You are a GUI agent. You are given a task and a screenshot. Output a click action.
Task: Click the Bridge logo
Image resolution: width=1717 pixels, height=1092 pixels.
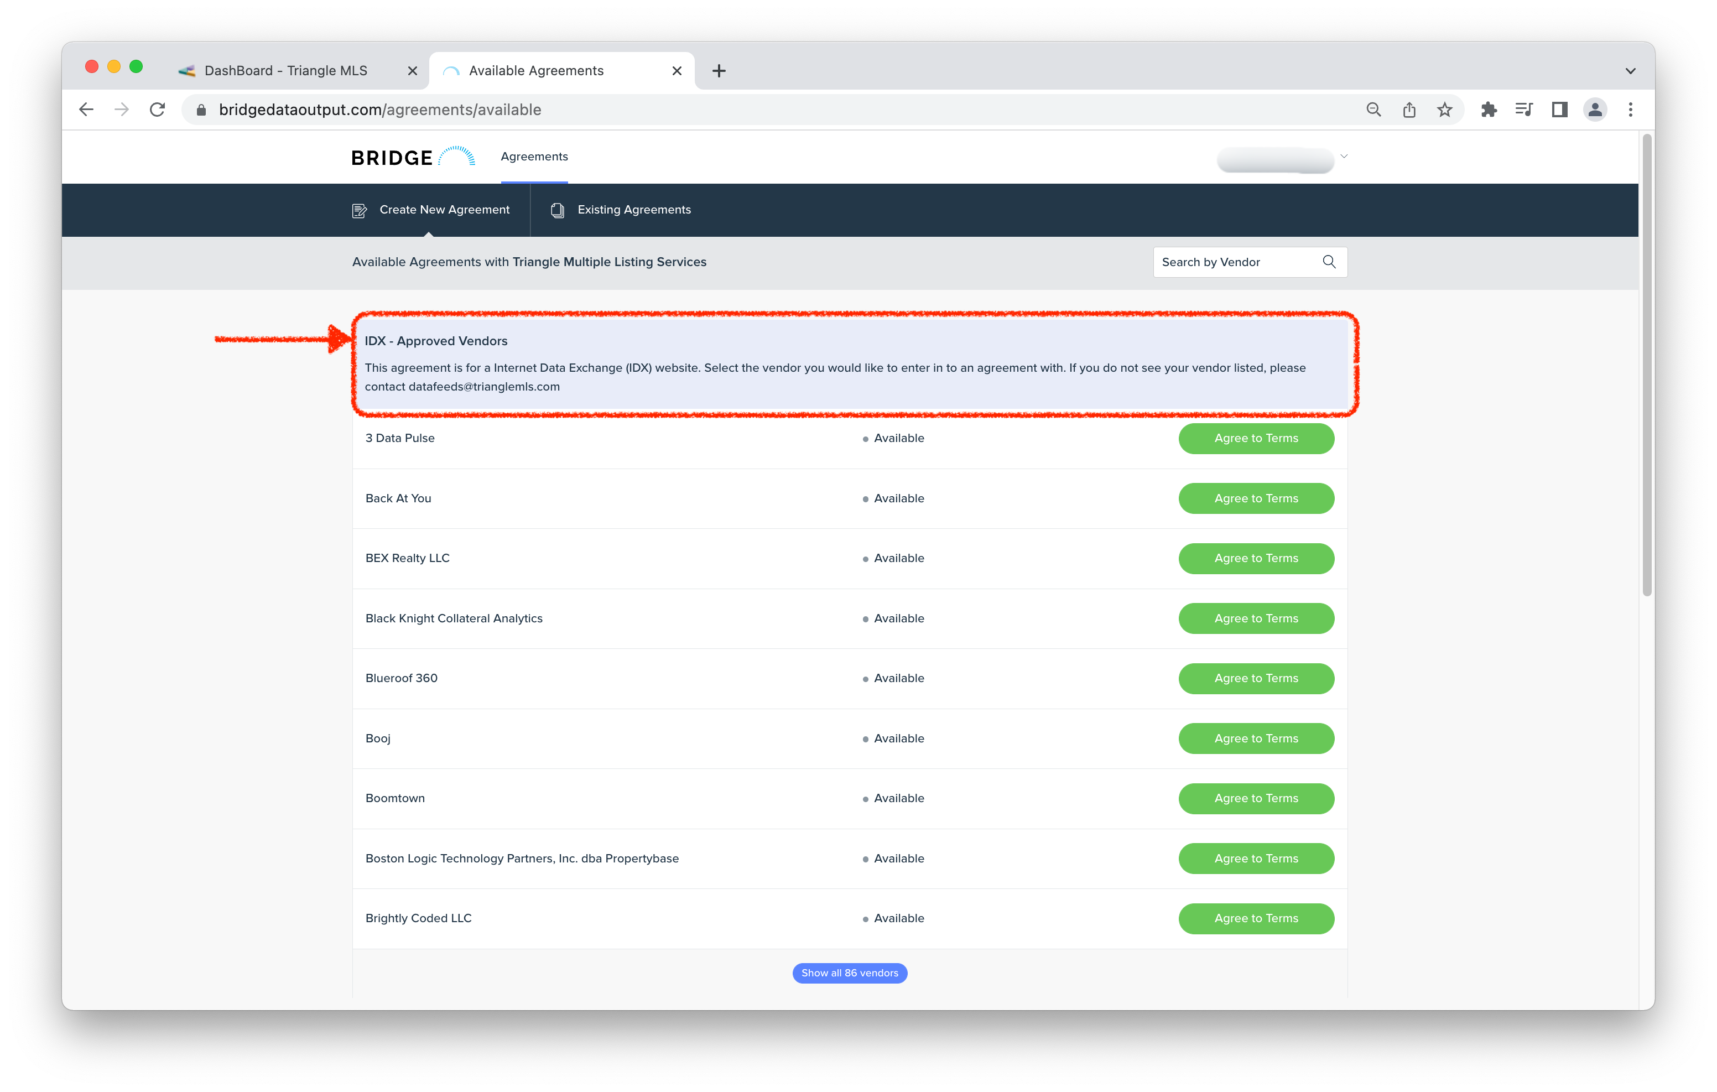coord(412,157)
